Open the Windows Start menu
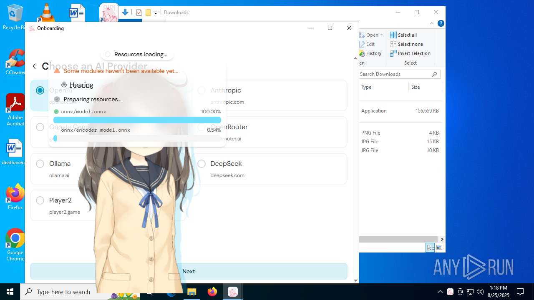This screenshot has width=534, height=300. click(10, 292)
